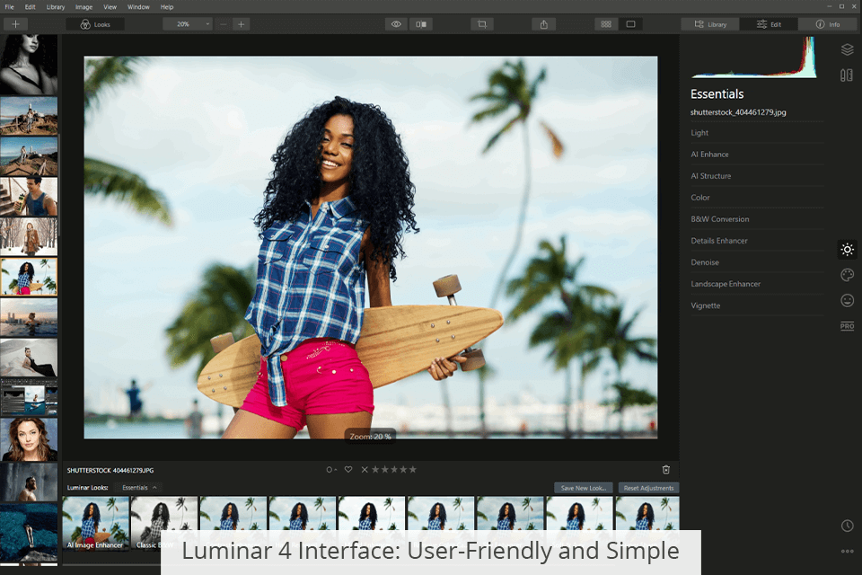Expand the AI Enhance tool

pyautogui.click(x=757, y=154)
